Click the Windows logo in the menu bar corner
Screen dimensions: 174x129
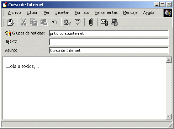168,13
